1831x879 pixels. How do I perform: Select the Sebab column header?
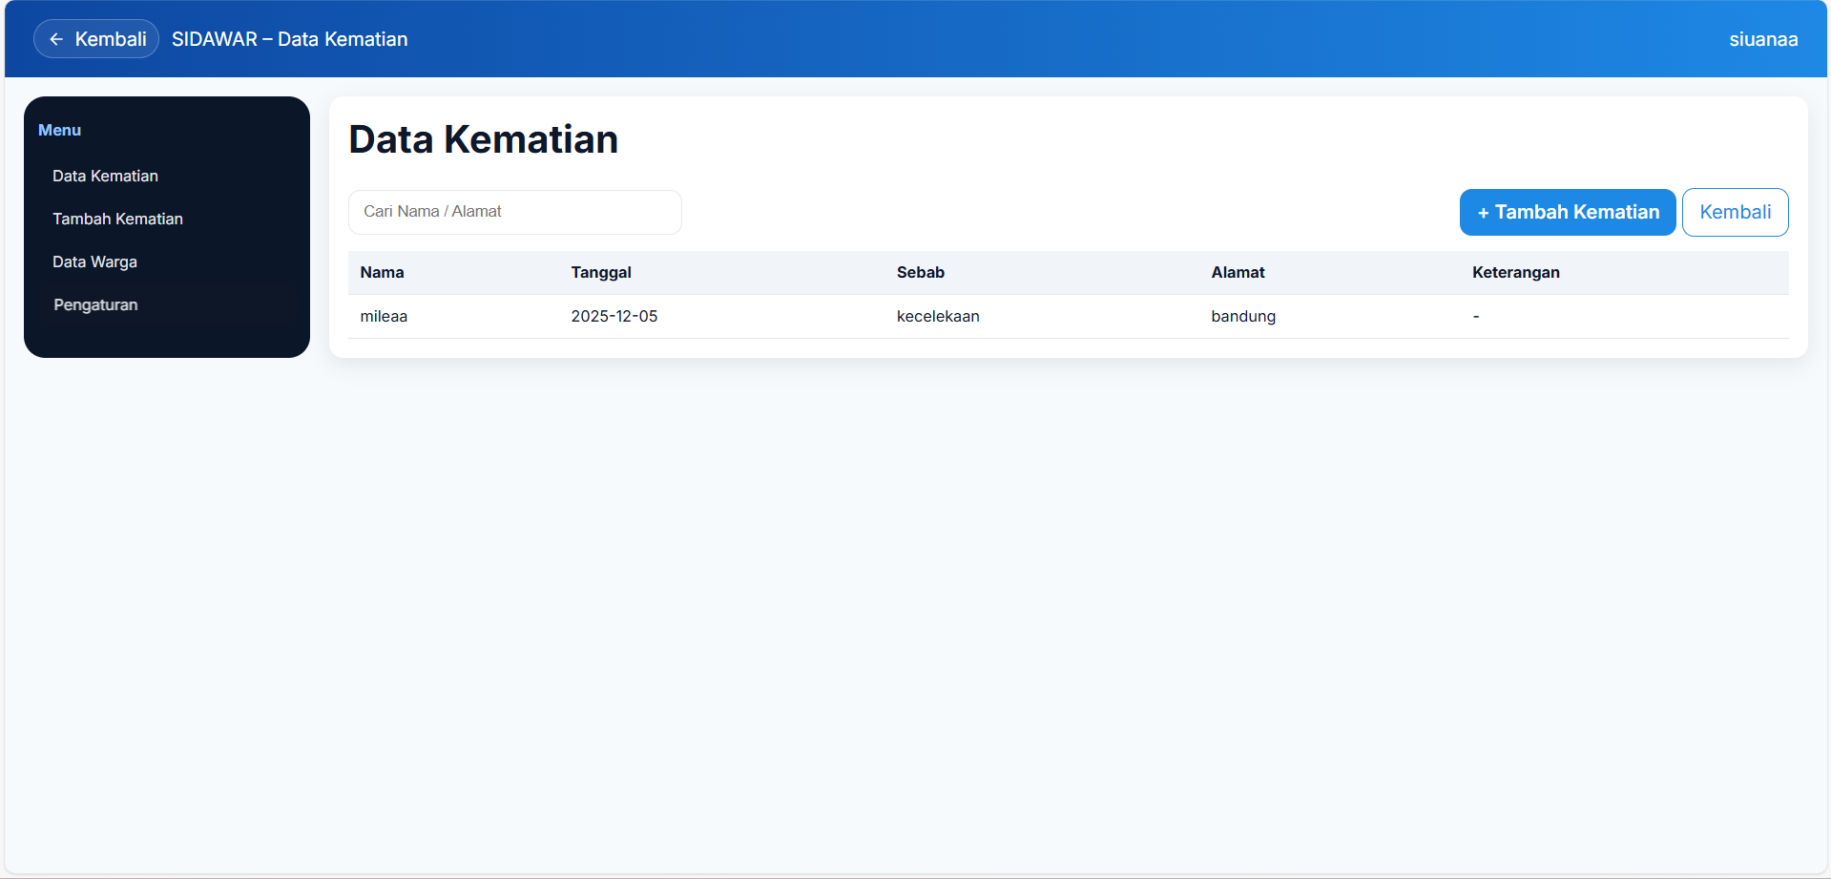[x=920, y=272]
